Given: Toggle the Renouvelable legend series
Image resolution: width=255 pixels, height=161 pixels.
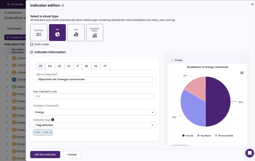Looking at the screenshot, I should click(x=224, y=136).
